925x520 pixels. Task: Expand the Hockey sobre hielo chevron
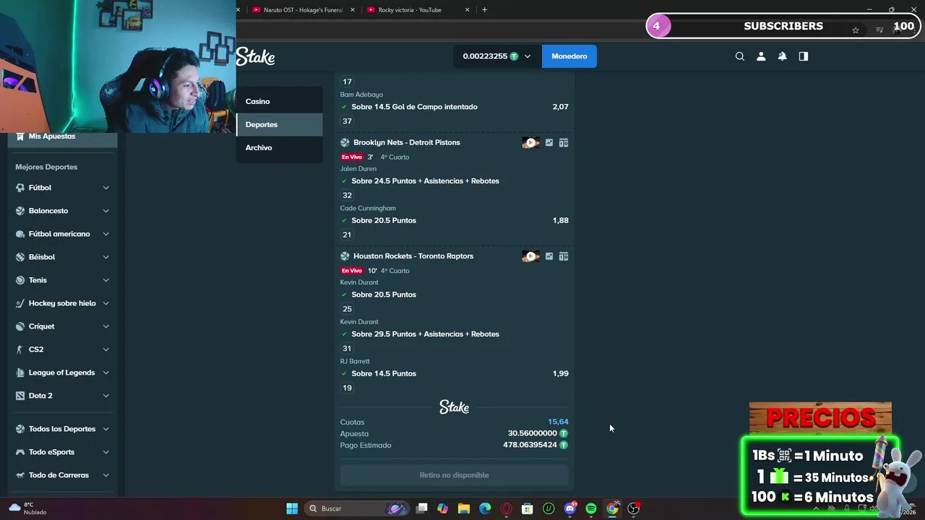(106, 303)
